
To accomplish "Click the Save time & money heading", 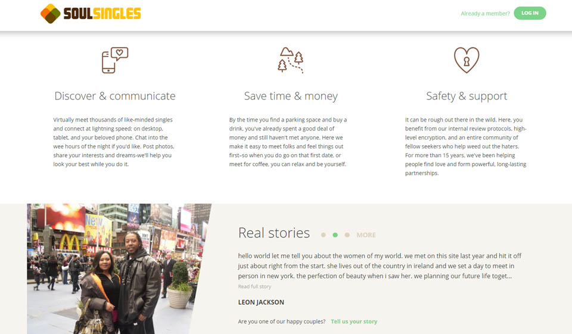I will pyautogui.click(x=291, y=96).
